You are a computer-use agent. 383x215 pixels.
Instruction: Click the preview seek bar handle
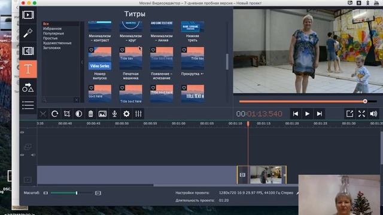pos(365,101)
